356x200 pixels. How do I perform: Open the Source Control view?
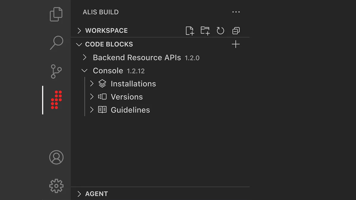(x=56, y=71)
